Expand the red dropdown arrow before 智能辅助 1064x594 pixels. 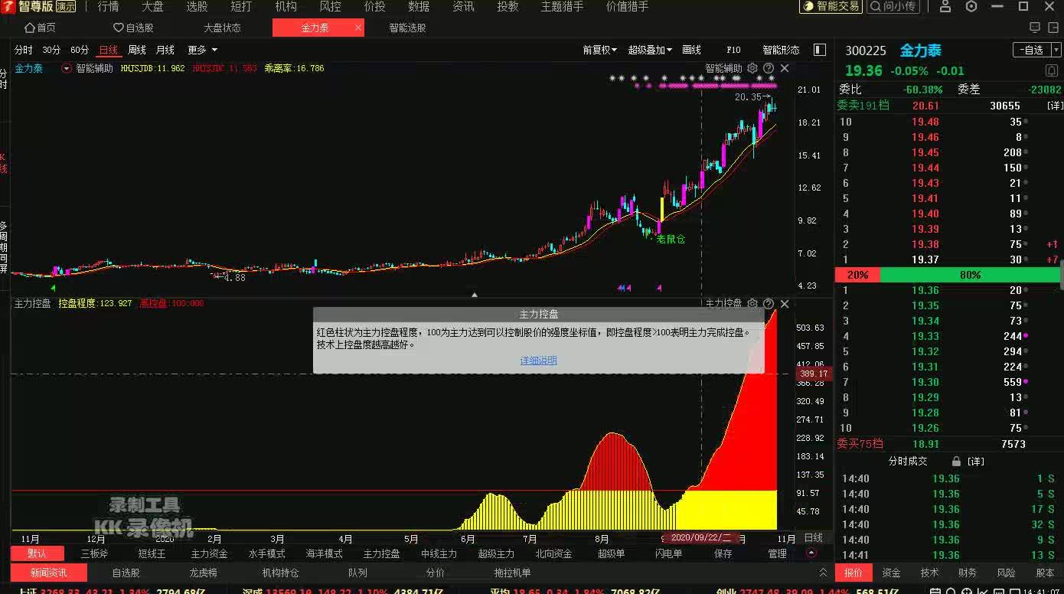click(x=67, y=68)
